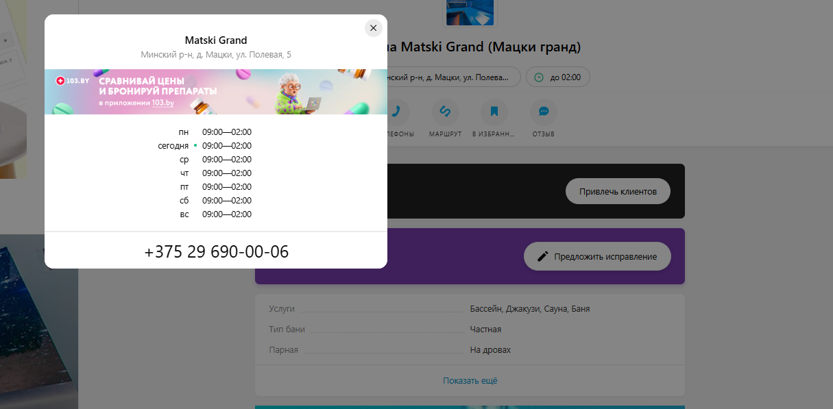Add to favorites with the bookmark icon
Viewport: 833px width, 409px height.
coord(494,112)
